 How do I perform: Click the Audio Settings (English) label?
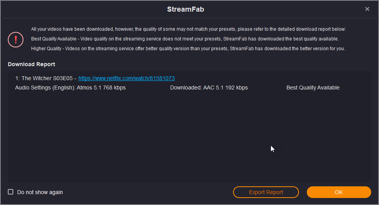(45, 88)
